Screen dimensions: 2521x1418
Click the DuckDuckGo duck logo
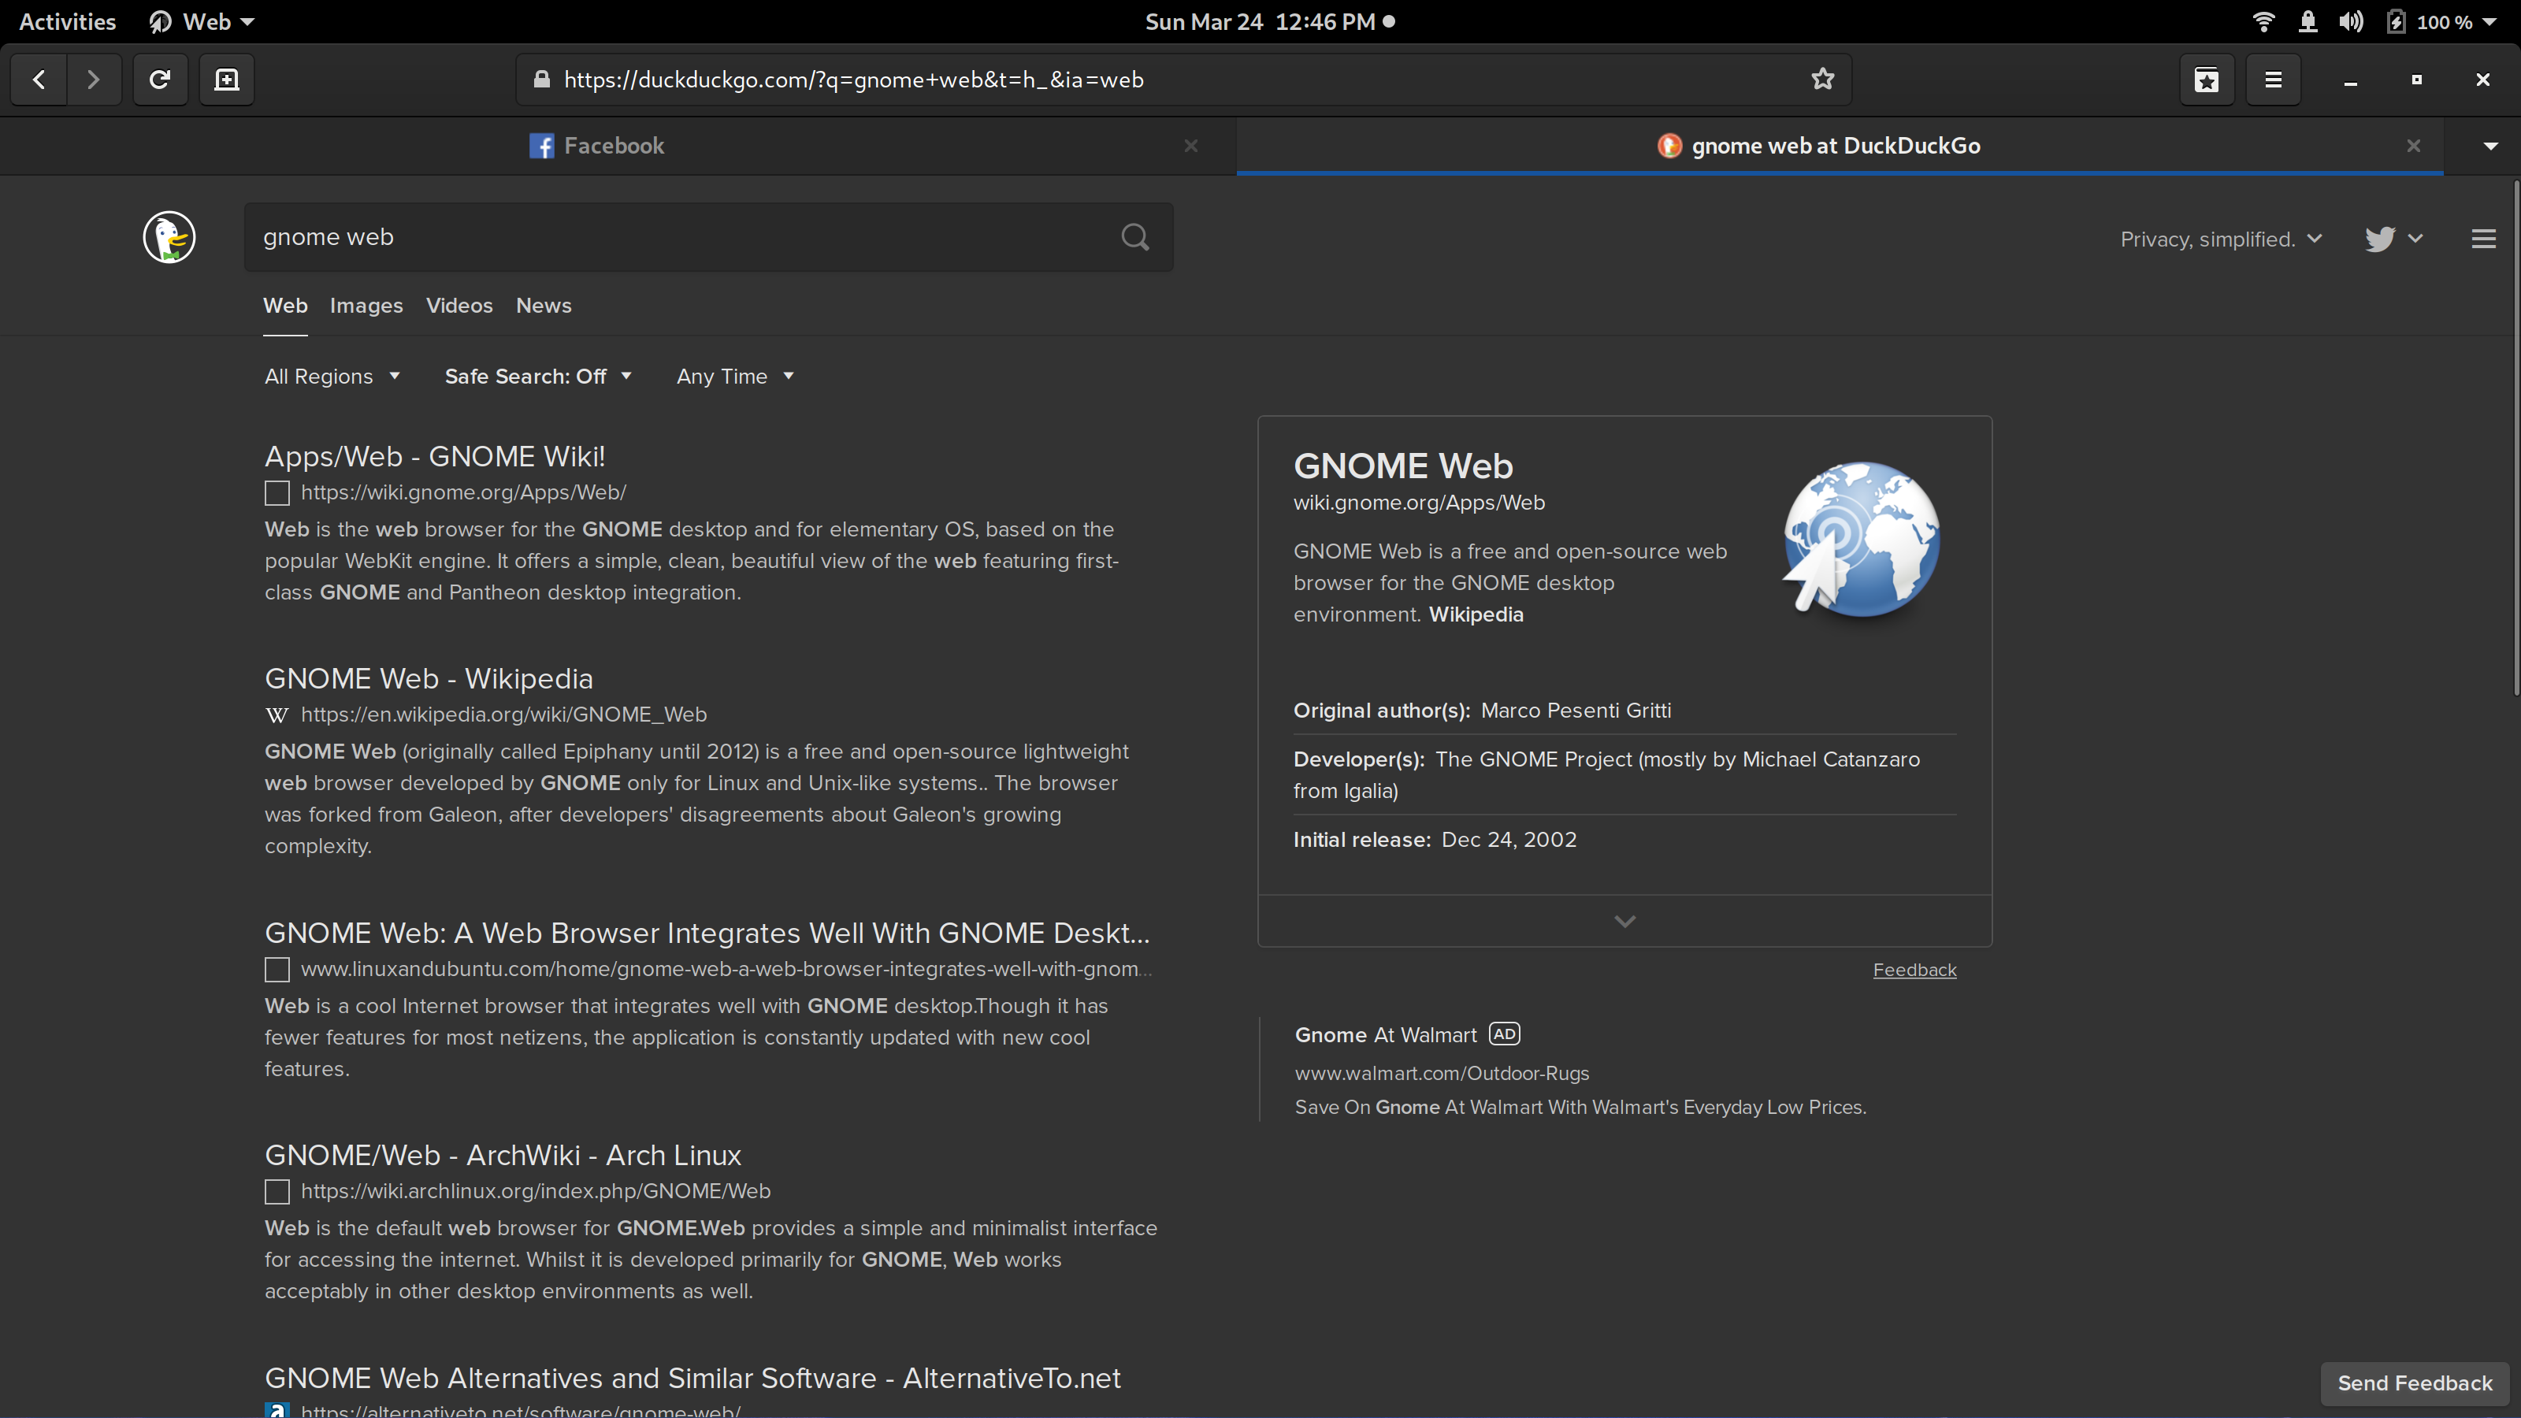(x=169, y=237)
